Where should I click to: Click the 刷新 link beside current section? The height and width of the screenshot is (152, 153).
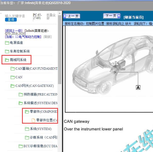point(48,37)
